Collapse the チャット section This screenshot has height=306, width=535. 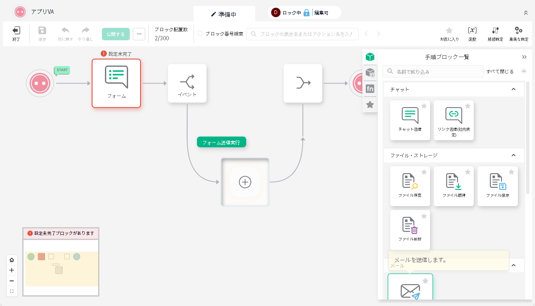[514, 89]
